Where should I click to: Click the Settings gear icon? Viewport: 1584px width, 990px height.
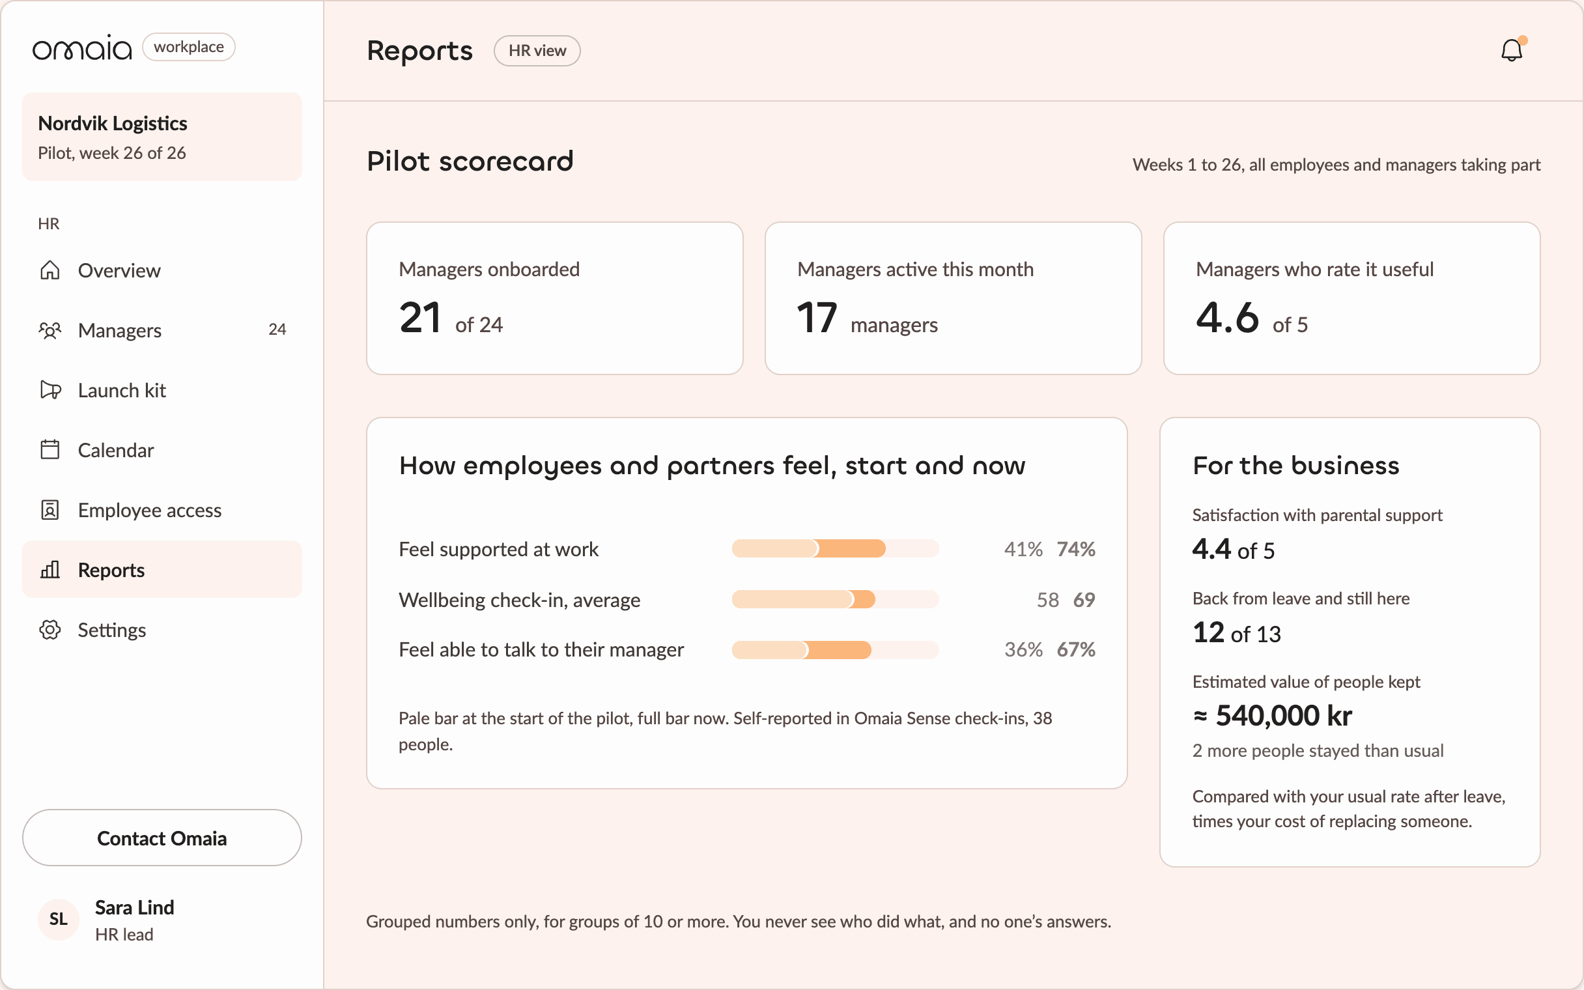[49, 630]
